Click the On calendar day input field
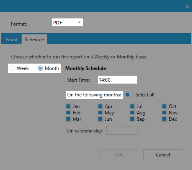The width and height of the screenshot is (192, 170). pyautogui.click(x=122, y=130)
